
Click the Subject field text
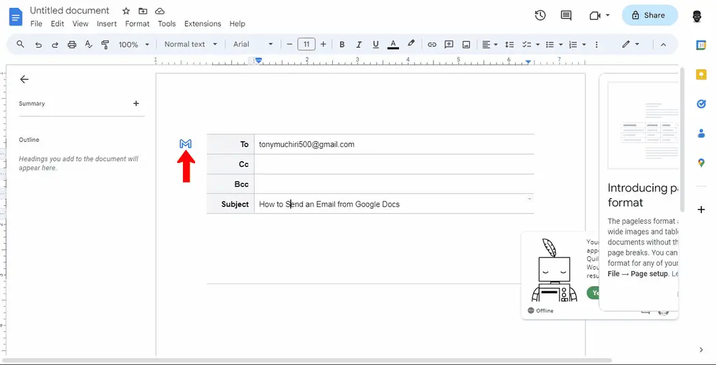[329, 205]
